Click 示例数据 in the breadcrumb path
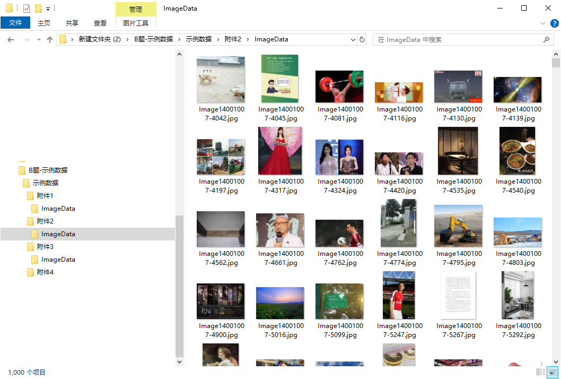This screenshot has height=379, width=561. (198, 39)
